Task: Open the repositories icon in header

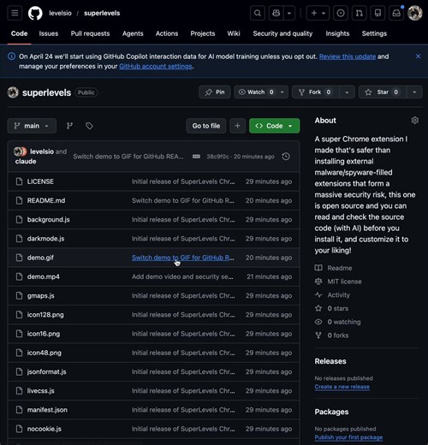Action: [377, 13]
